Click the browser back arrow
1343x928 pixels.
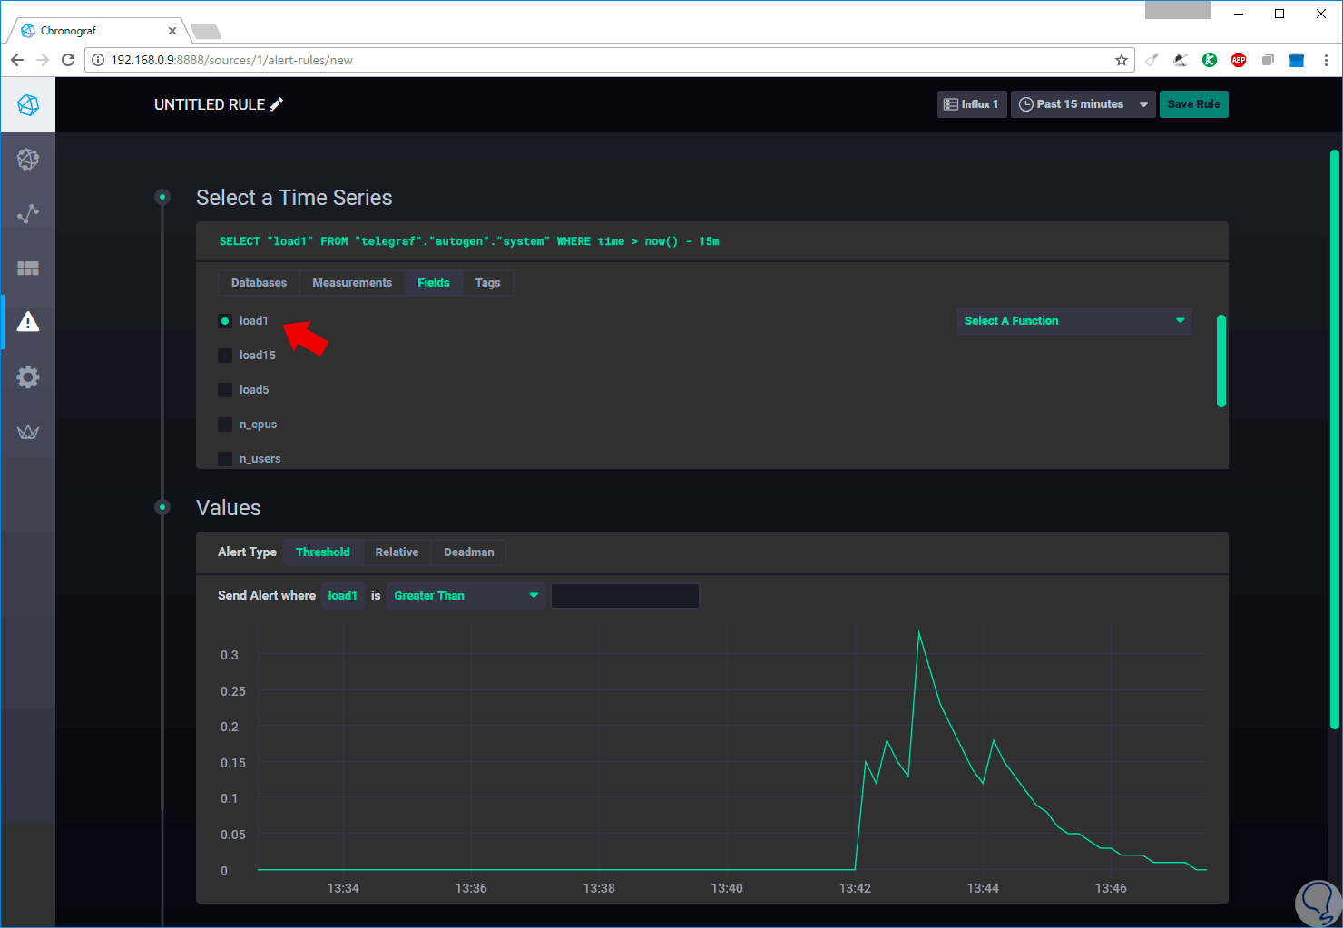coord(17,60)
